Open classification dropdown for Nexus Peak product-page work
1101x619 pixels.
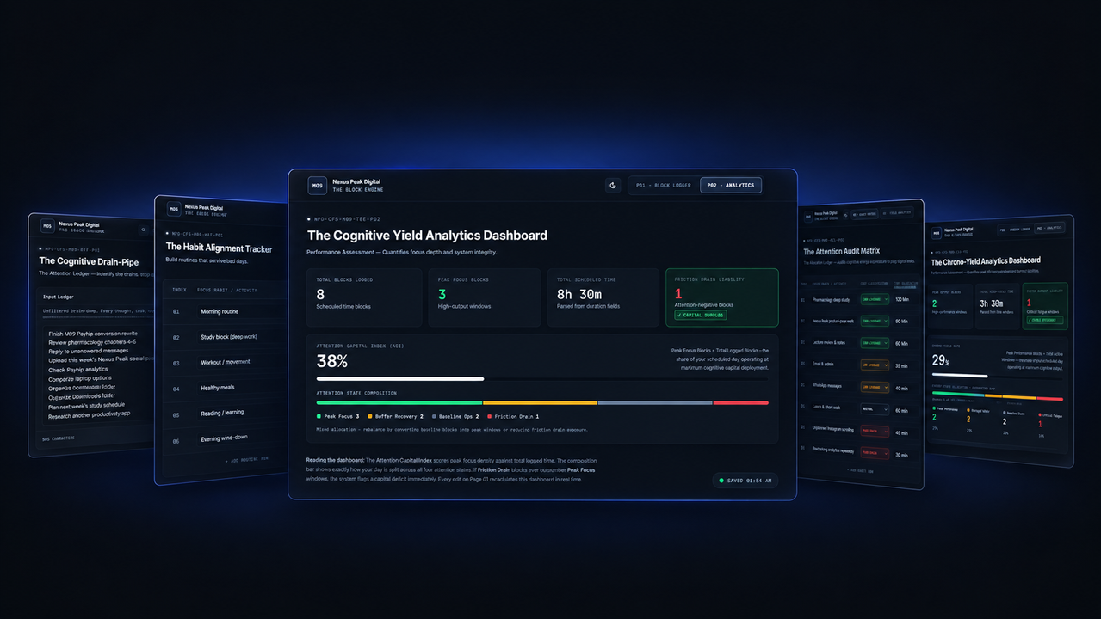pos(875,322)
